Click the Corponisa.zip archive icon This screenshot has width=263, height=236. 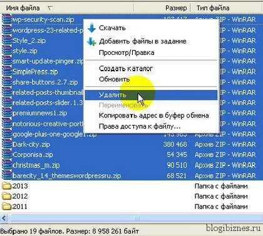pyautogui.click(x=7, y=155)
